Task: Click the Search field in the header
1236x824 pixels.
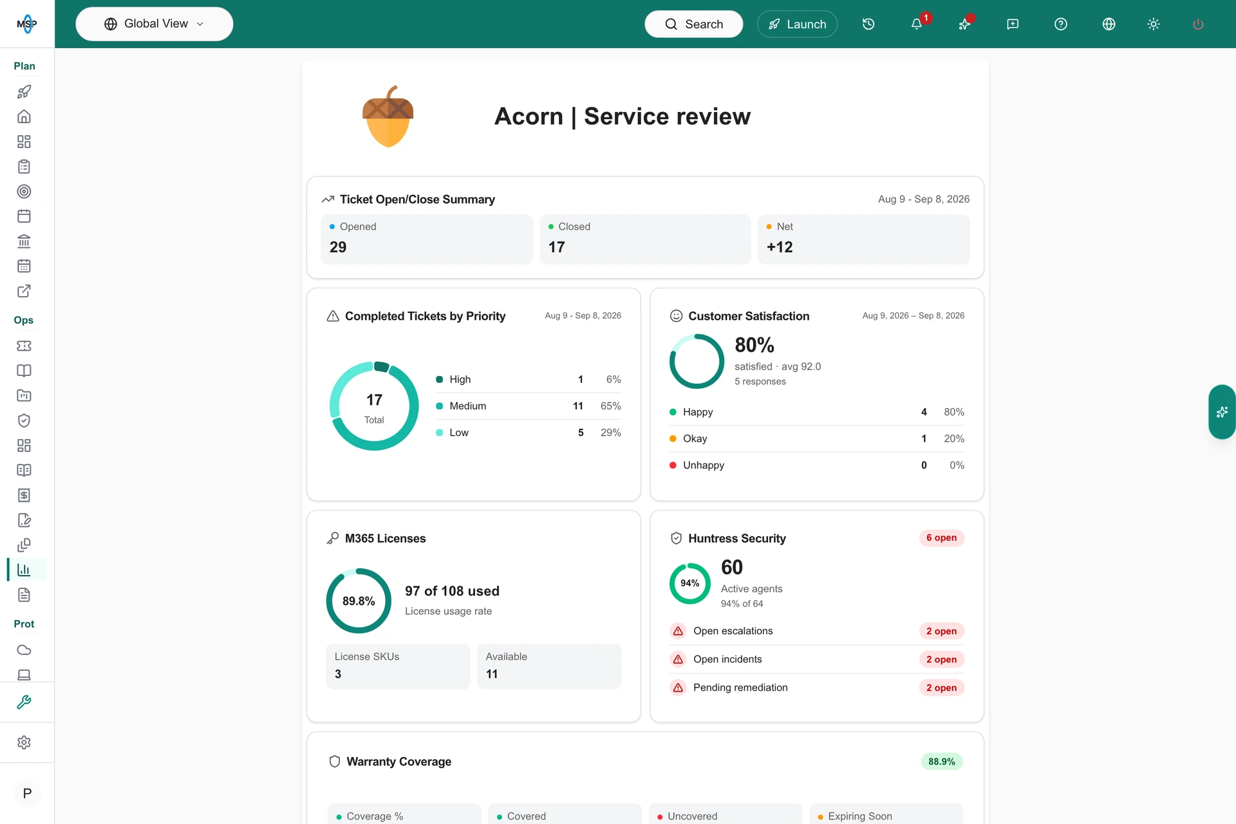Action: pos(693,24)
